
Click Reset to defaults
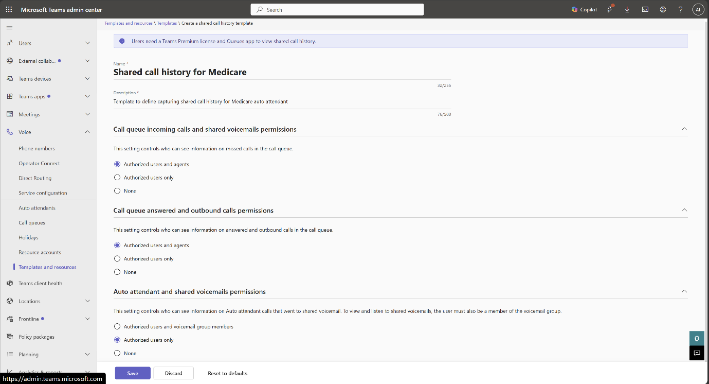coord(227,373)
